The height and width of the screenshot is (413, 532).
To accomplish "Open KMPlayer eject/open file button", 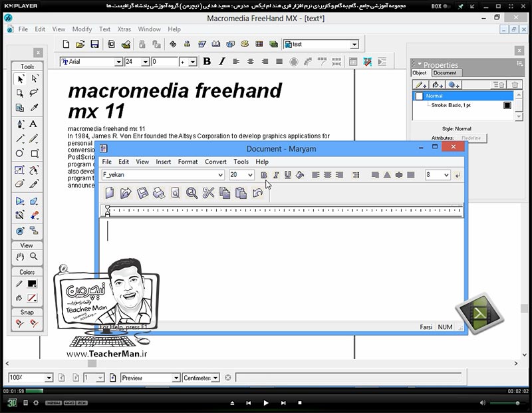I will tap(232, 403).
